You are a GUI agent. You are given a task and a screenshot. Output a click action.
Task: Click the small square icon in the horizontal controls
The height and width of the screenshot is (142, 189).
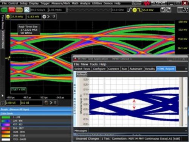(55, 102)
